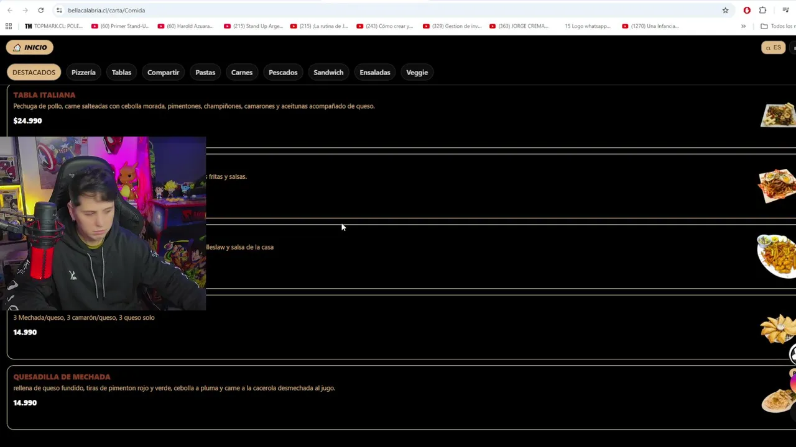The height and width of the screenshot is (447, 796).
Task: Open the Apps grid in bookmarks bar
Action: 9,26
